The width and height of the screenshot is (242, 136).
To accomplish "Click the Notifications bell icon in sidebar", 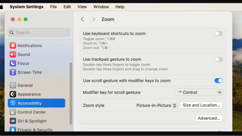I will tap(13, 46).
